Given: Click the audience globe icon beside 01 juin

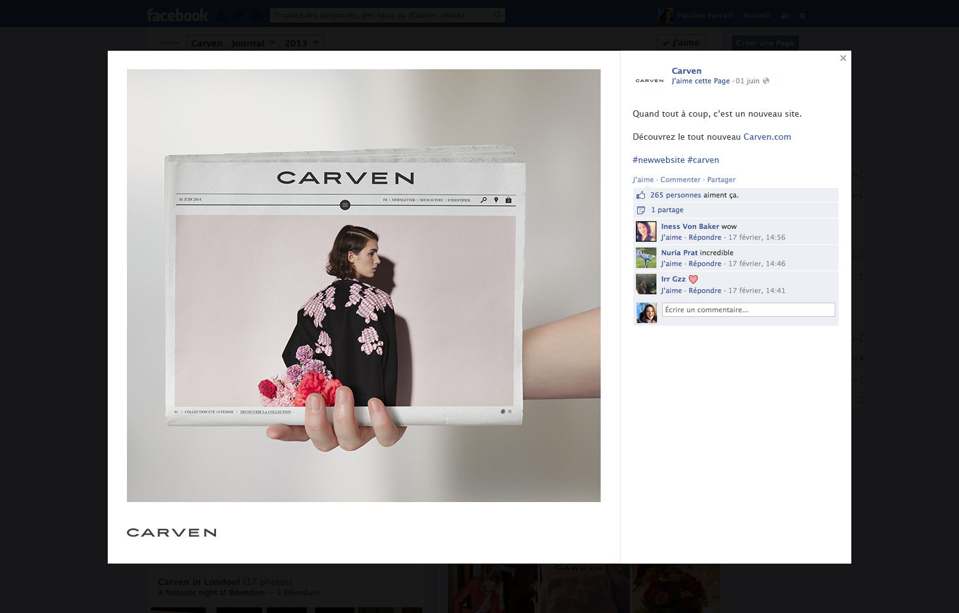Looking at the screenshot, I should point(765,81).
